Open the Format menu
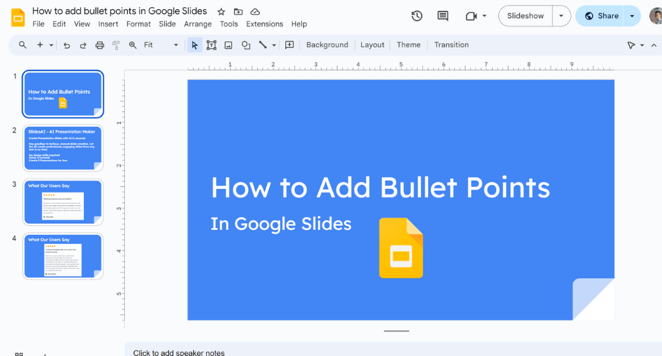This screenshot has height=356, width=662. click(138, 24)
